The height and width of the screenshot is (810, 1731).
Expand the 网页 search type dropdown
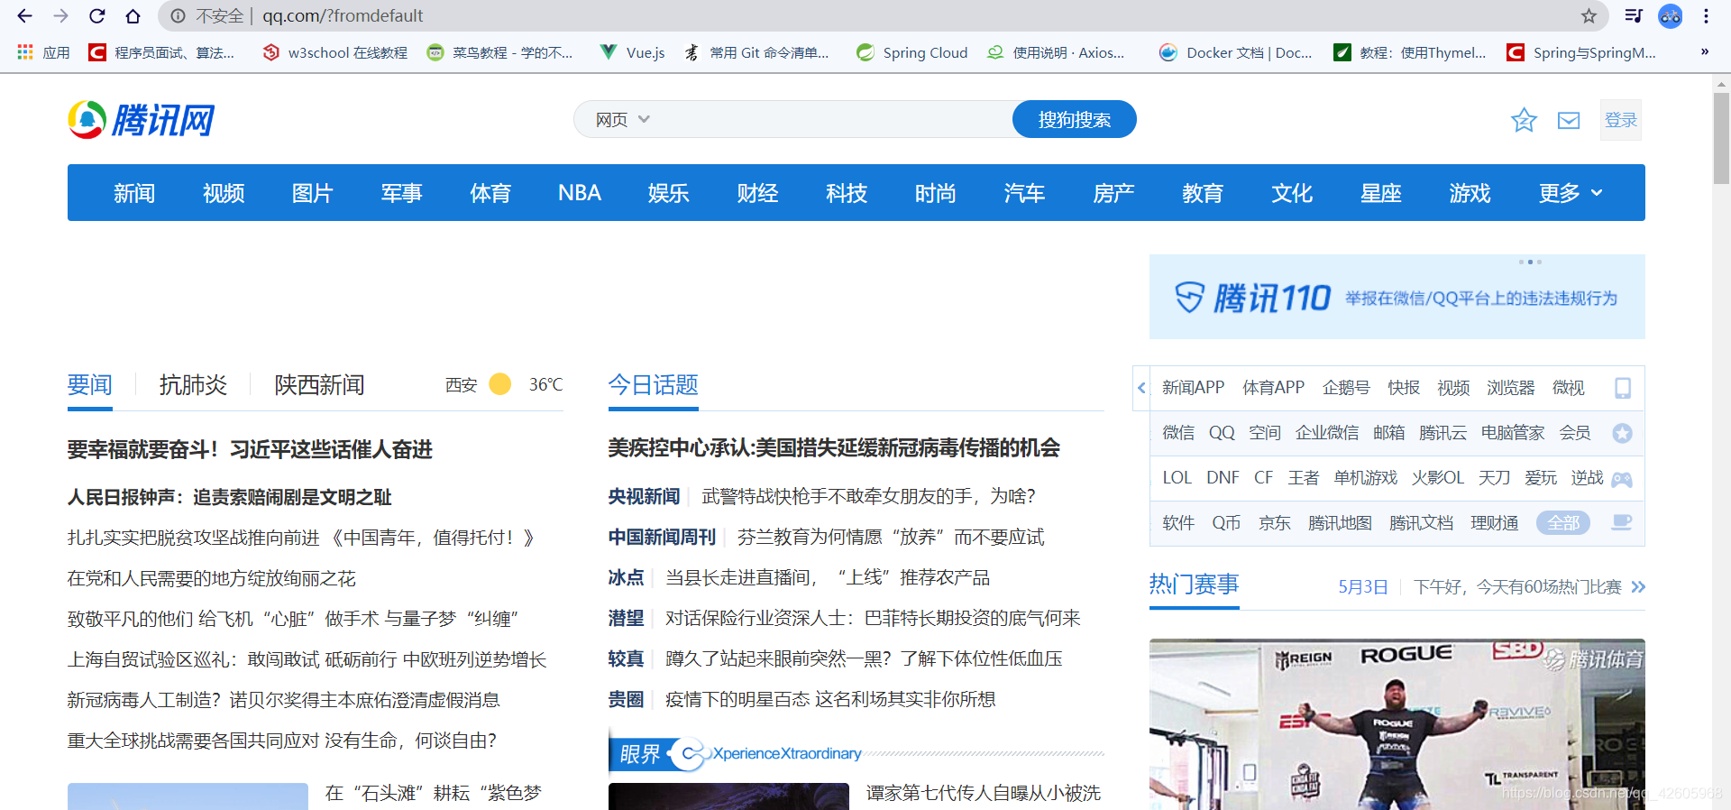coord(622,120)
